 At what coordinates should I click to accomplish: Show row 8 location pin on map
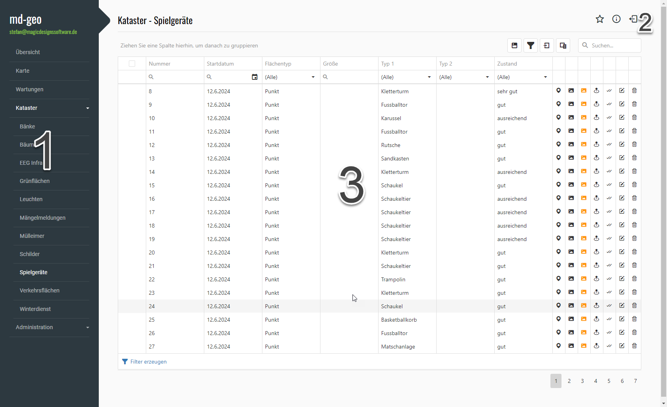[x=558, y=91]
